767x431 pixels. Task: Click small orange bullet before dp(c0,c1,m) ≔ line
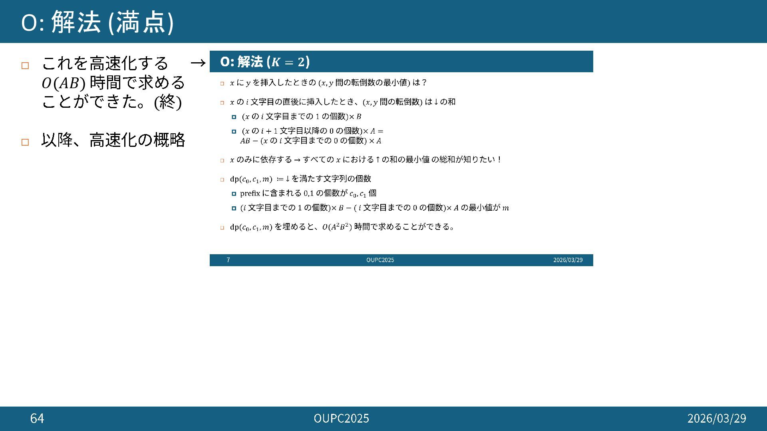tap(222, 180)
